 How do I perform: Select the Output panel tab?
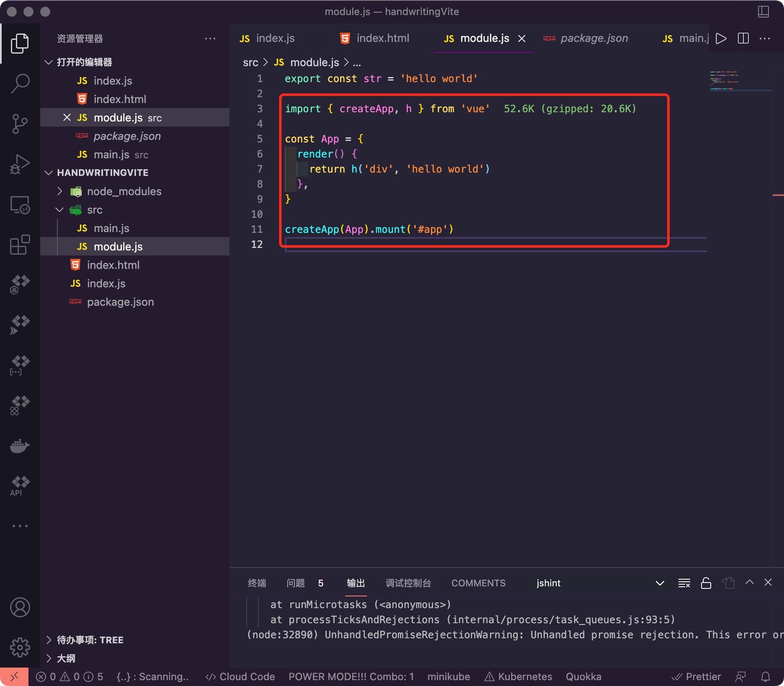356,583
